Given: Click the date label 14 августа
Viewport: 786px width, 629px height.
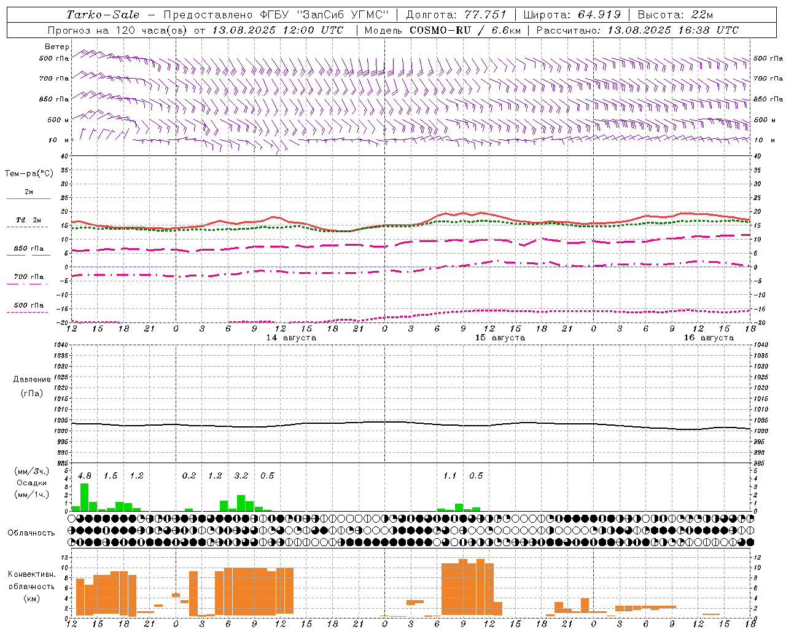Looking at the screenshot, I should pyautogui.click(x=291, y=338).
